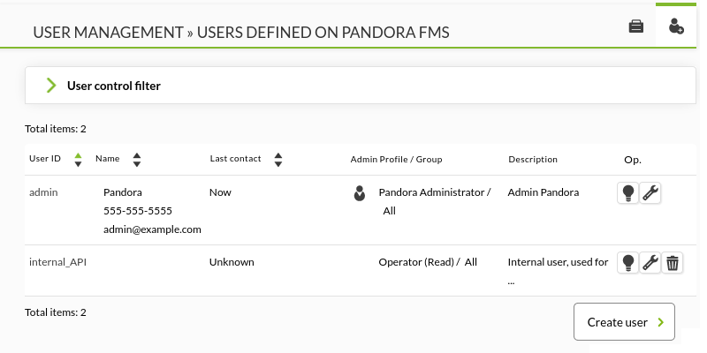Sort Last contact column descending arrow

[x=278, y=164]
